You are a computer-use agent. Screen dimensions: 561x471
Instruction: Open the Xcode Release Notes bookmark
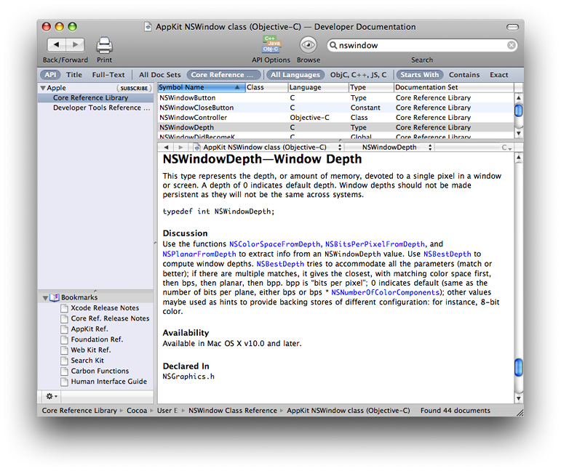point(105,308)
